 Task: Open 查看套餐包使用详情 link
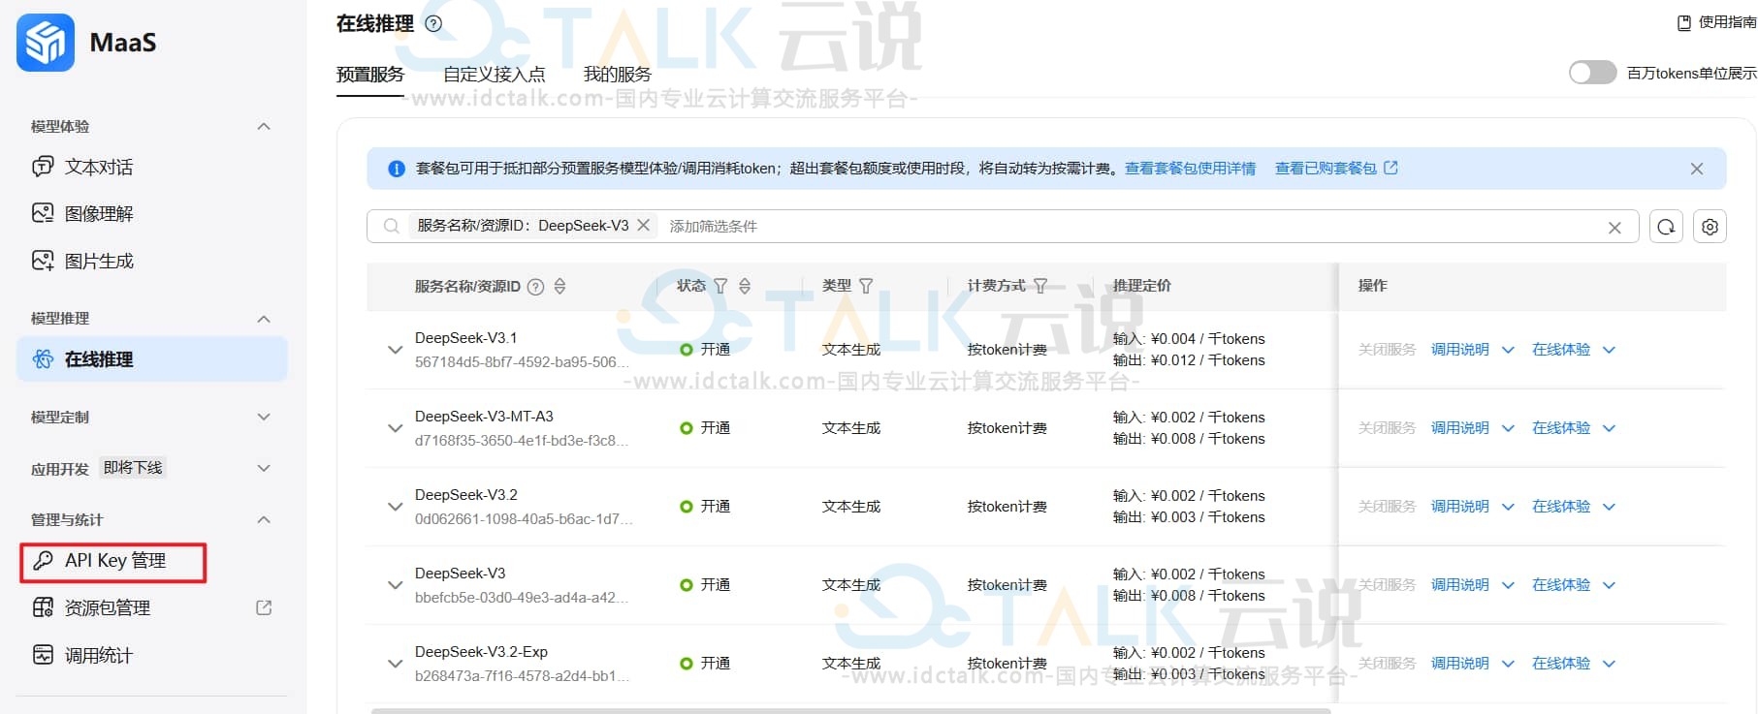(1190, 169)
